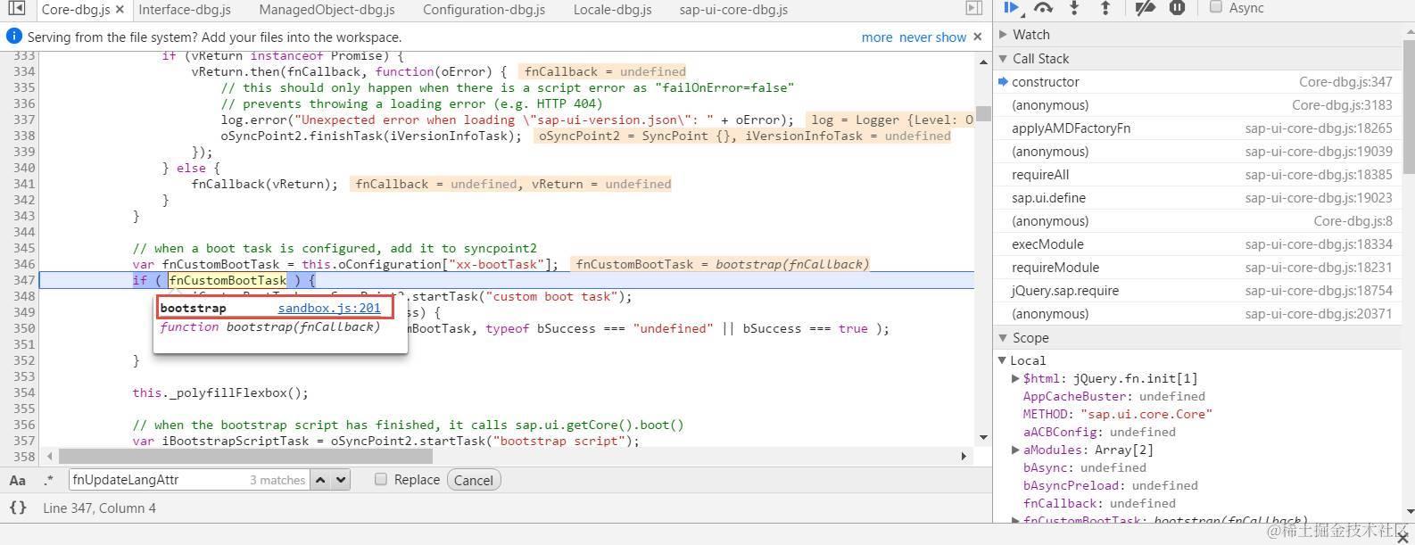The height and width of the screenshot is (545, 1415).
Task: Deactivate breakpoints icon
Action: [x=1146, y=8]
